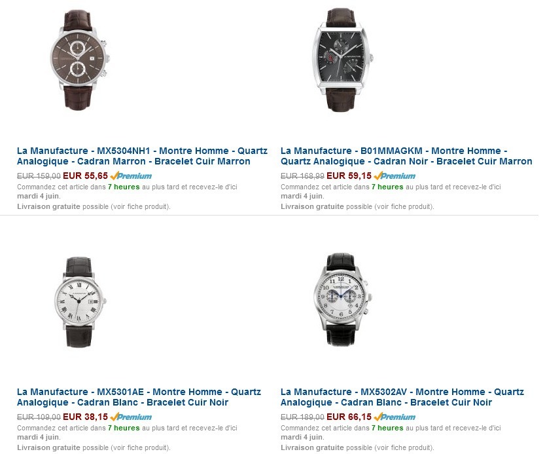Click the Premium badge next to EUR 66,15

(395, 417)
